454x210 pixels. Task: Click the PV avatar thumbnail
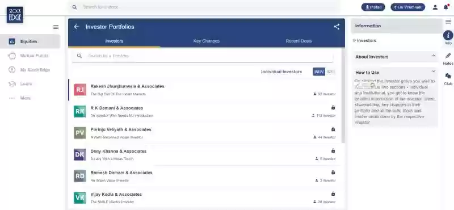tap(80, 133)
